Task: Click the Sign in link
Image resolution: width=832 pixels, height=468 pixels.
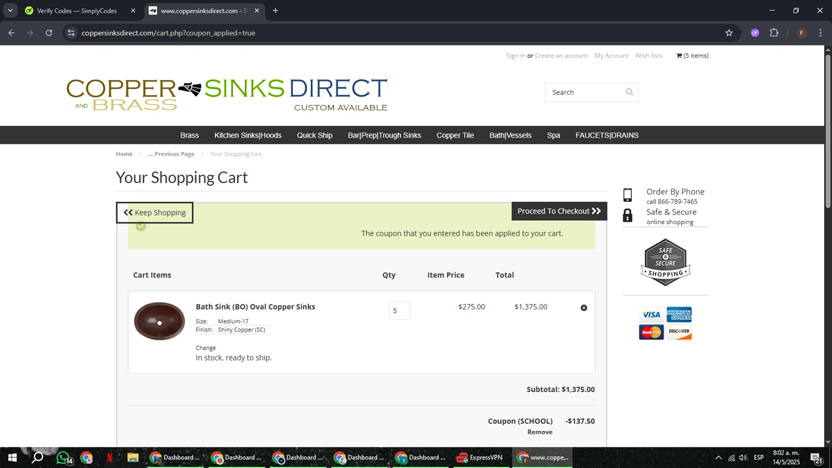Action: point(515,55)
